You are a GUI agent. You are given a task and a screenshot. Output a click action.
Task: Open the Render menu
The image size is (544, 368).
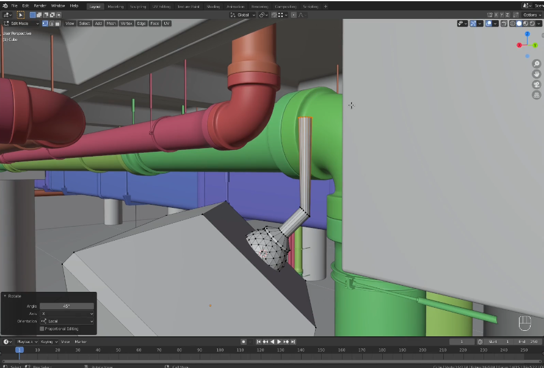pos(40,6)
